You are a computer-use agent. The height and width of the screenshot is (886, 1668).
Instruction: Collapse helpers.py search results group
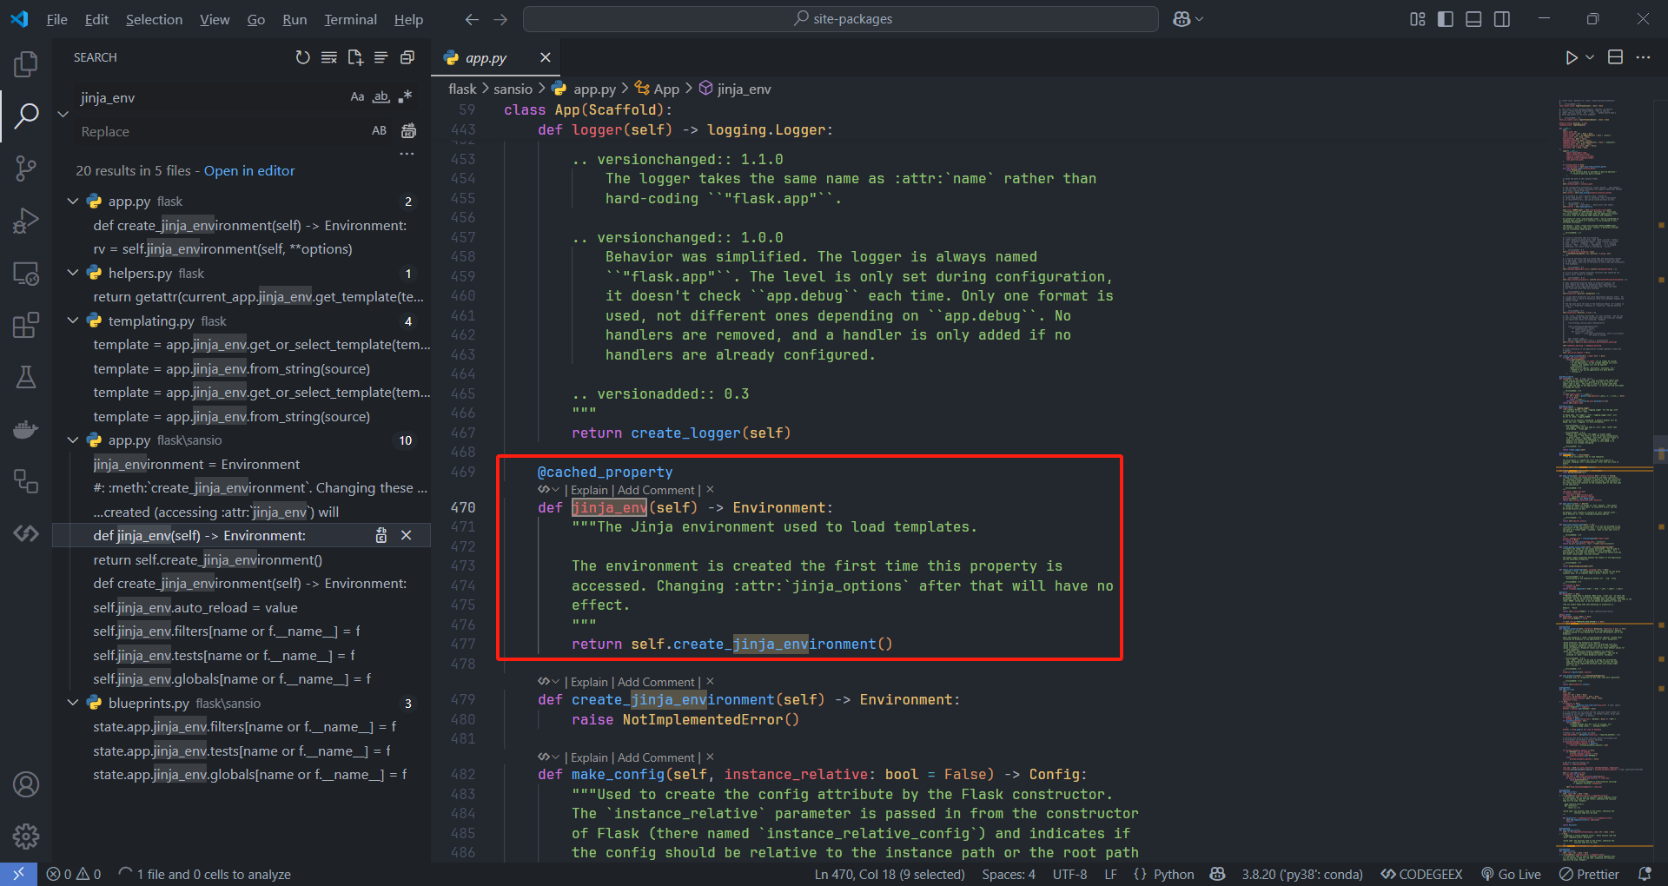(73, 273)
